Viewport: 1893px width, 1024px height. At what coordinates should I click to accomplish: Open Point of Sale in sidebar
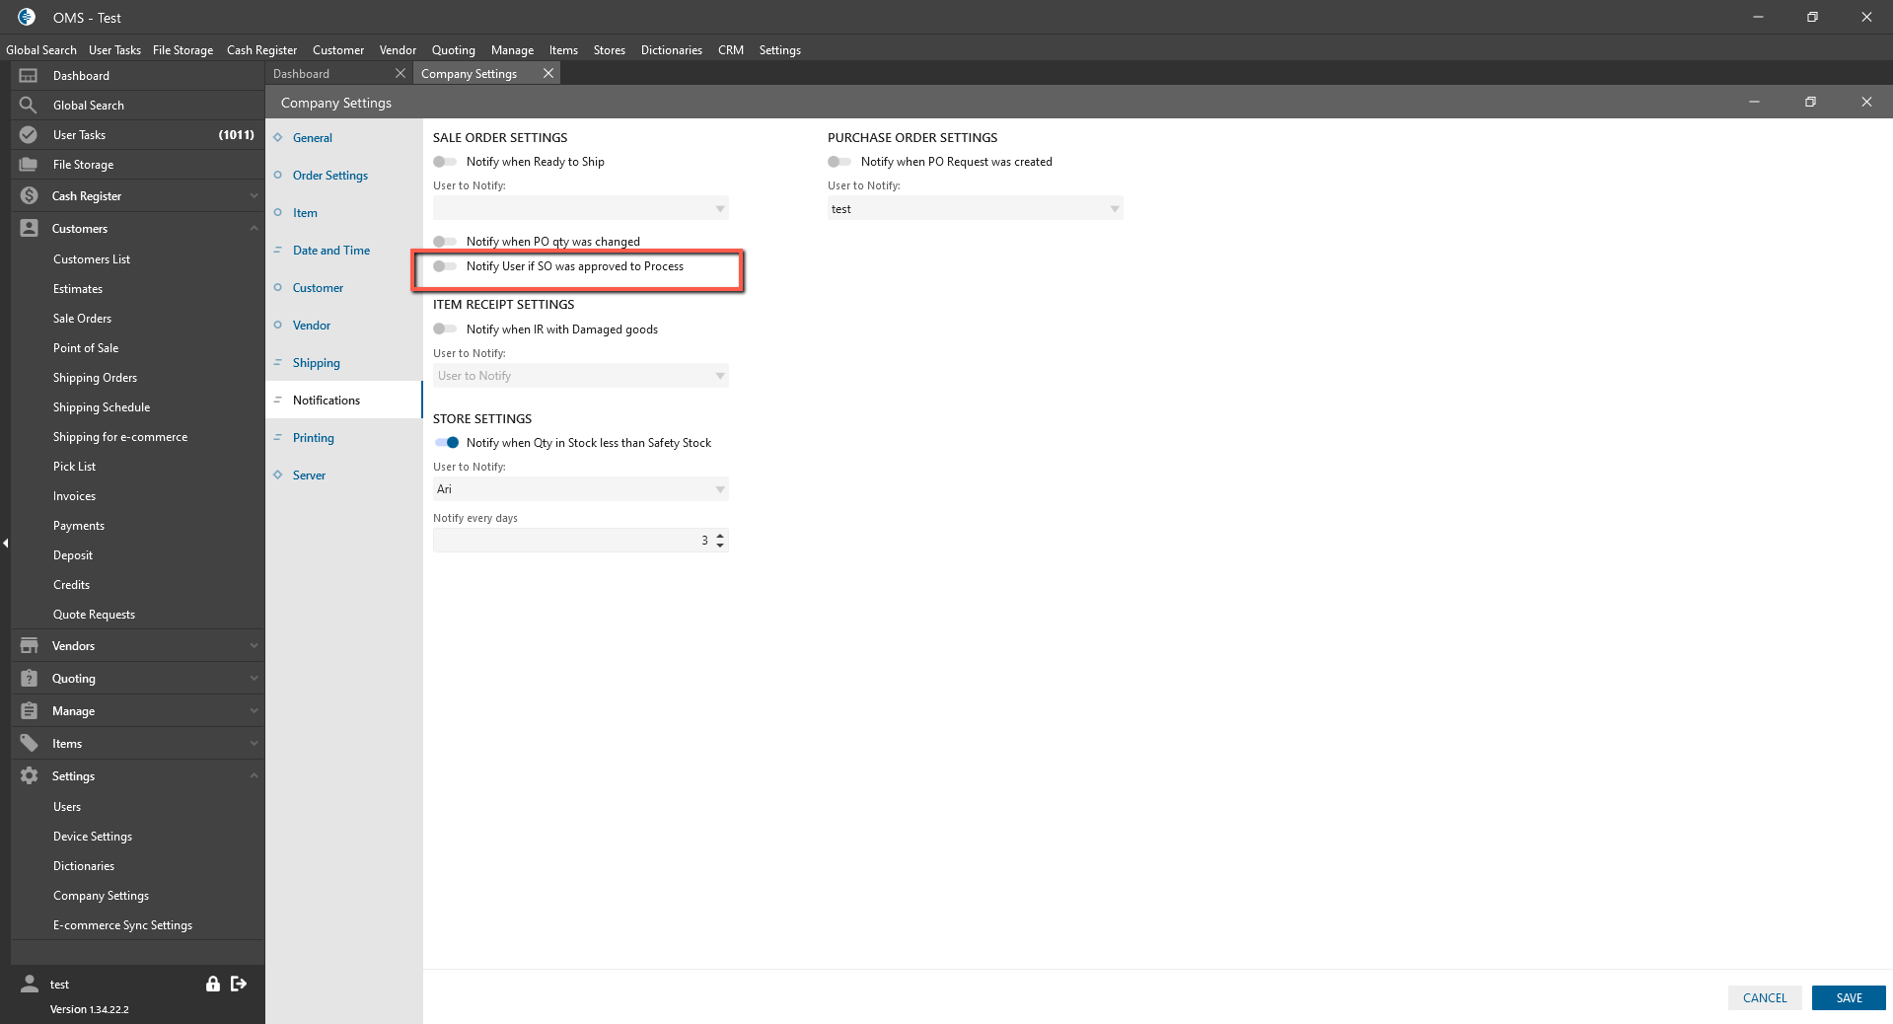pyautogui.click(x=86, y=348)
